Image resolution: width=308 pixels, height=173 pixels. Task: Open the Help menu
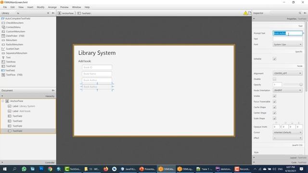coord(87,7)
